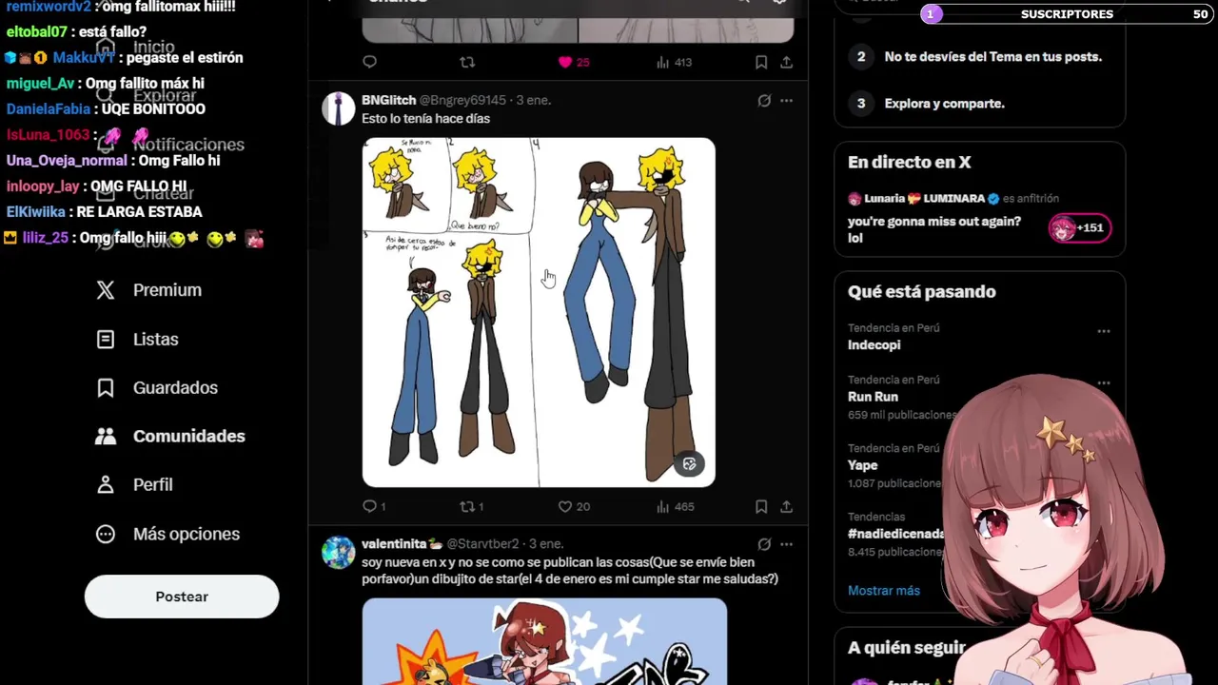The image size is (1218, 685).
Task: Open trending topic Yape
Action: click(863, 465)
